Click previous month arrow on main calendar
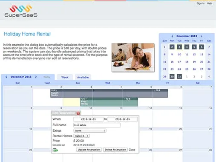Image resolution: width=216 pixels, height=162 pixels. point(6,77)
